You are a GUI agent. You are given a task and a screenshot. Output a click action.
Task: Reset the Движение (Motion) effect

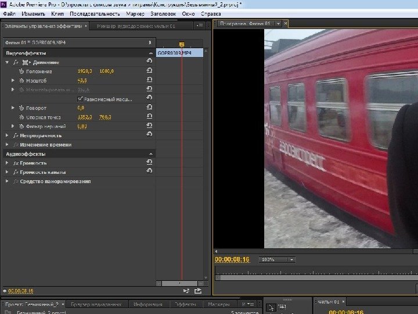tap(150, 62)
